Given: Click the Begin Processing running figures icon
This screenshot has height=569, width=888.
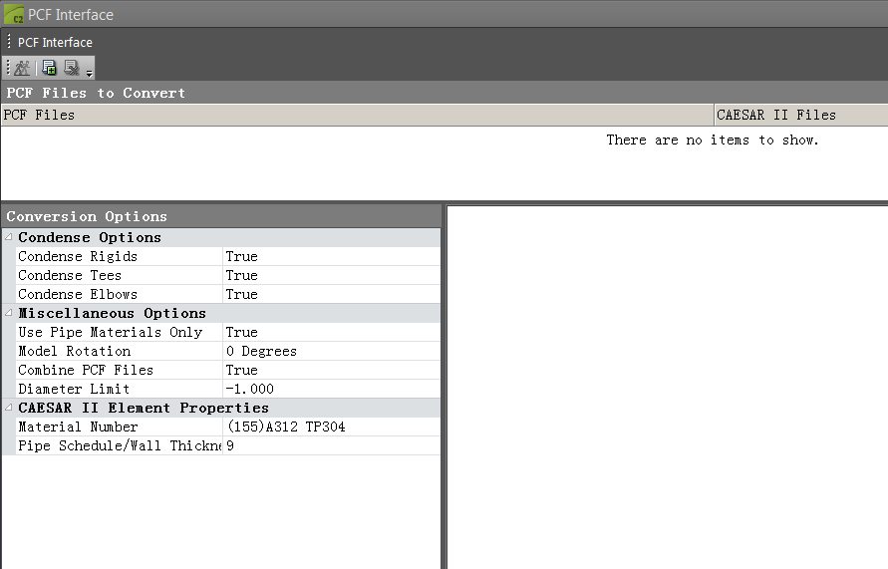Looking at the screenshot, I should [22, 68].
